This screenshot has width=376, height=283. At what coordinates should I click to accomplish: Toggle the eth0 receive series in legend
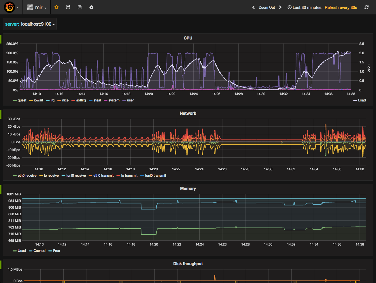pos(27,176)
